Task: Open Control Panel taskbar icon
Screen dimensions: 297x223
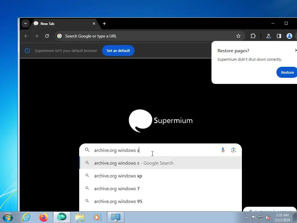Action: [x=116, y=217]
